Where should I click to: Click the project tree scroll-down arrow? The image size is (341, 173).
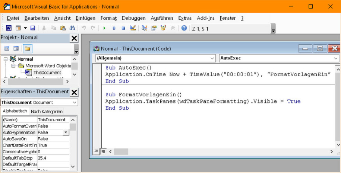(75, 74)
